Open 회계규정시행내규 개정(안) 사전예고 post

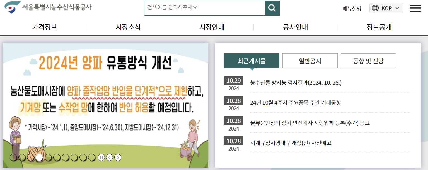291,143
